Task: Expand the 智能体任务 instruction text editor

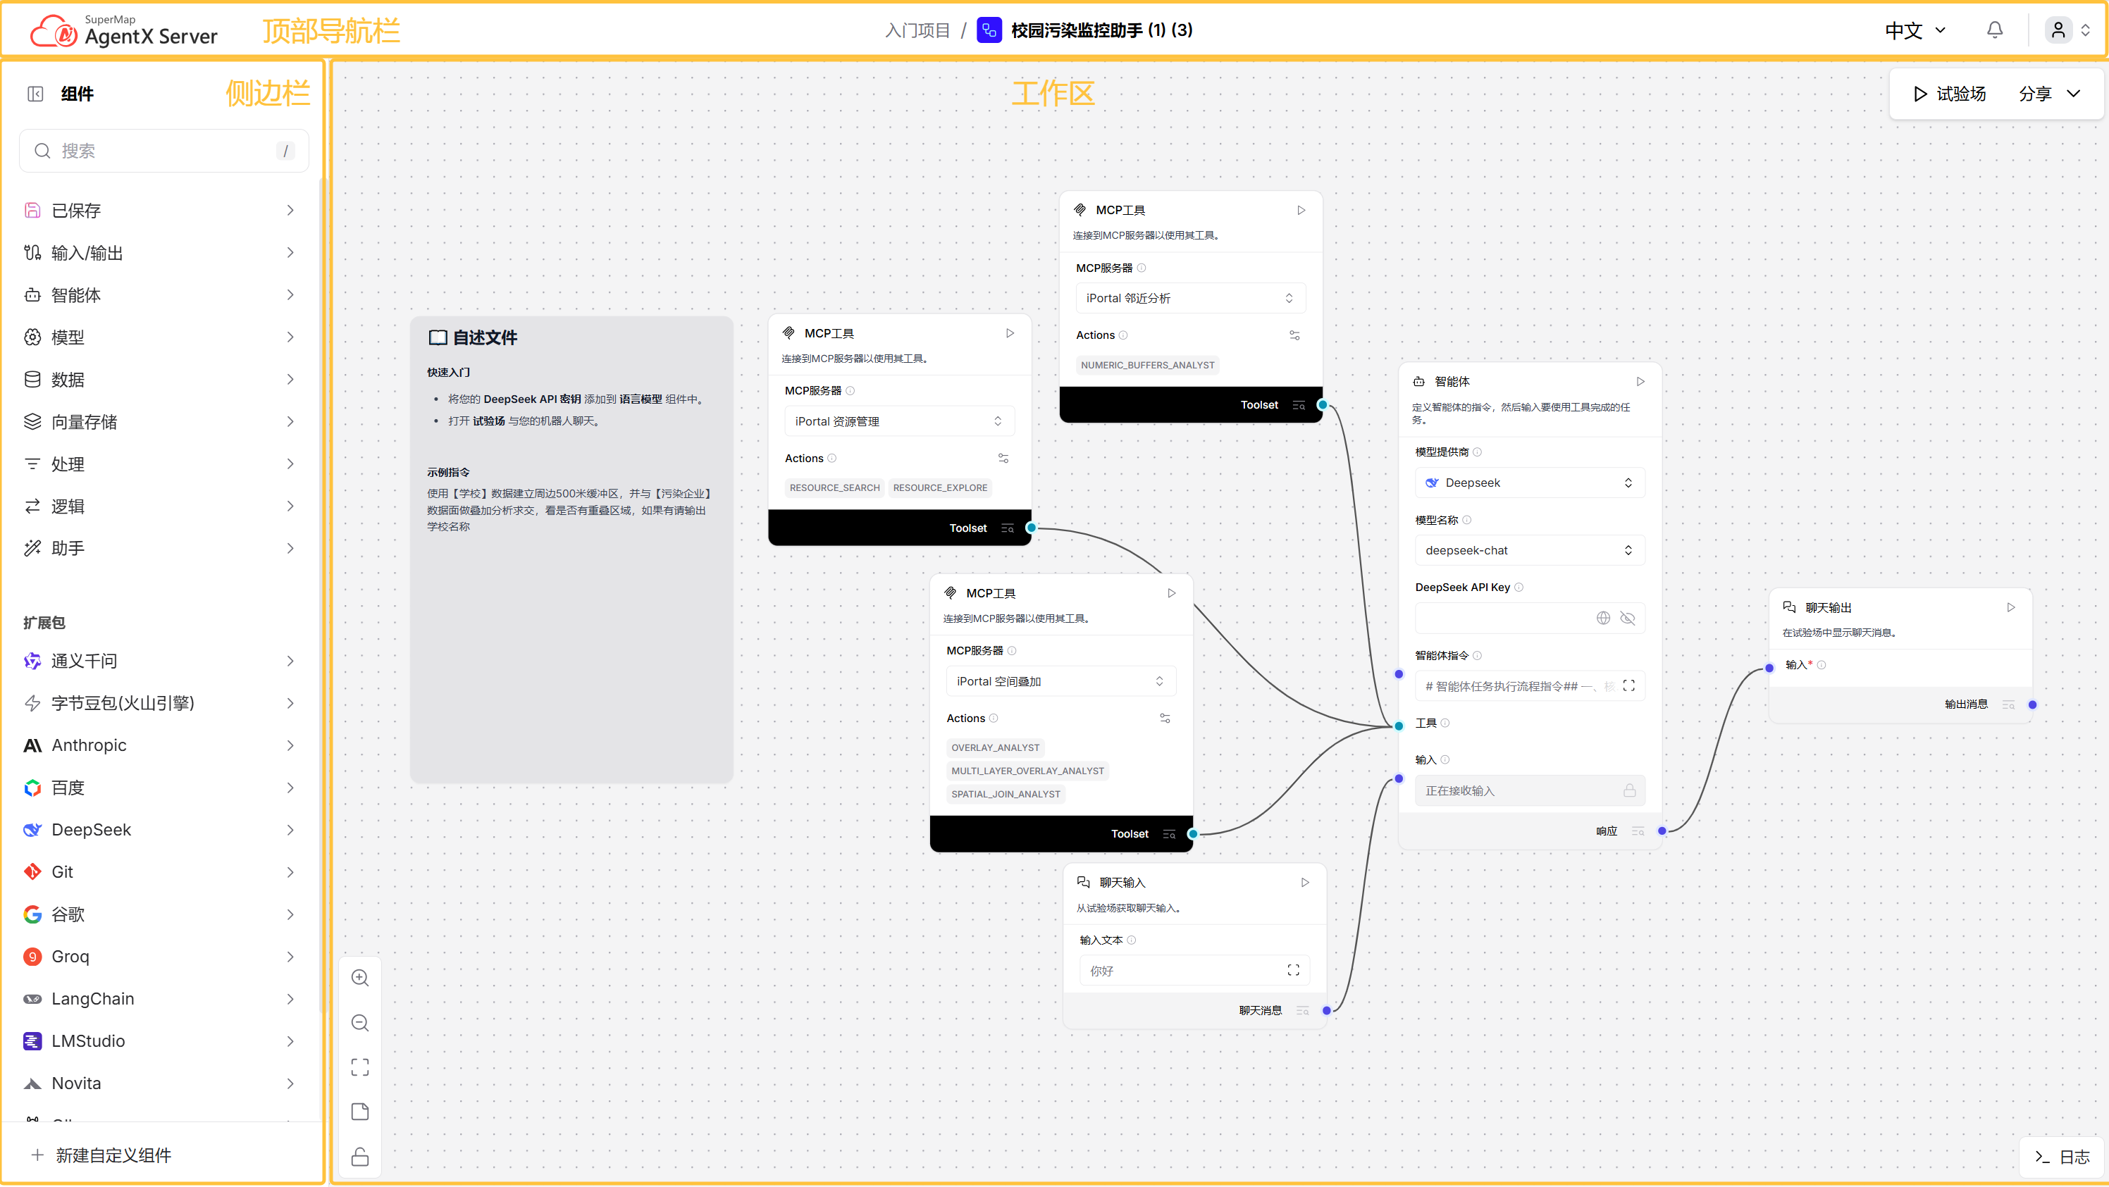Action: 1629,686
